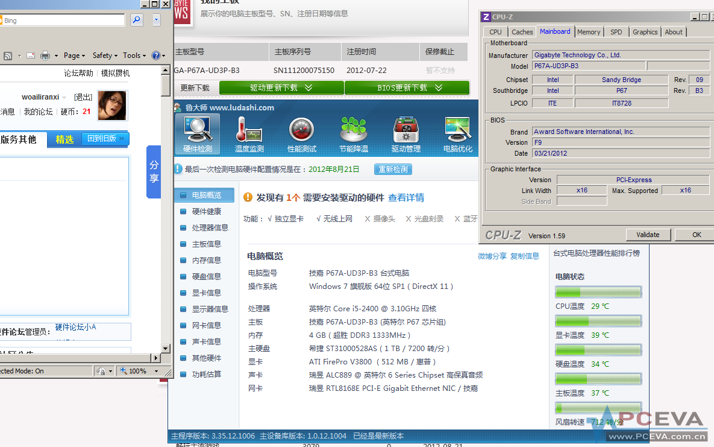Open the 论坛帮助 forum help link
Screen dimensions: 714x447
point(78,73)
